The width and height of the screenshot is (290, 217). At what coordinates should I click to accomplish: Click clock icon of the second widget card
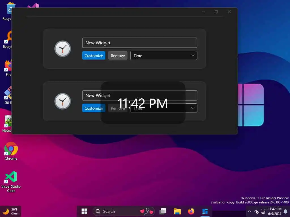point(63,101)
